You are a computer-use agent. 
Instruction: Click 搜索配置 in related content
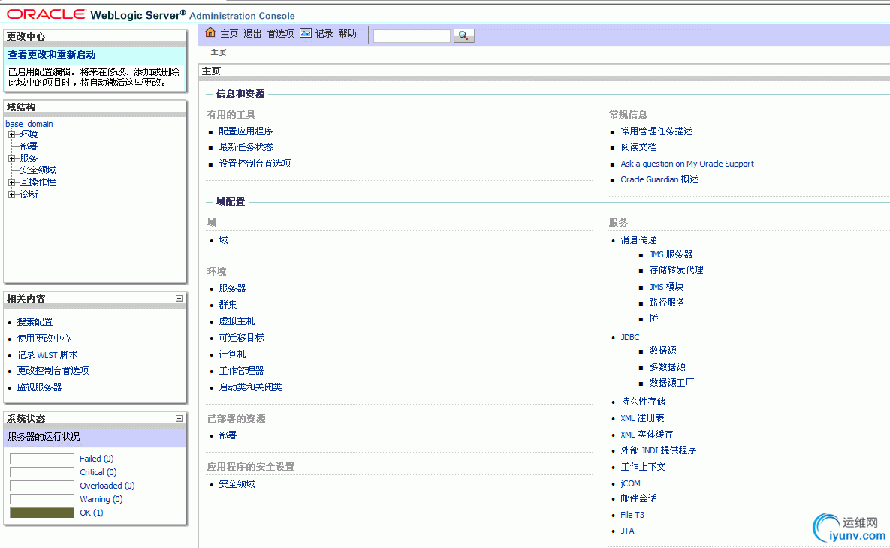click(x=35, y=321)
